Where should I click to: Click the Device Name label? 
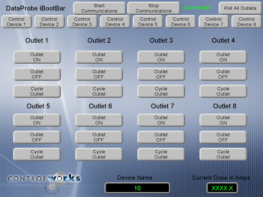pyautogui.click(x=135, y=178)
